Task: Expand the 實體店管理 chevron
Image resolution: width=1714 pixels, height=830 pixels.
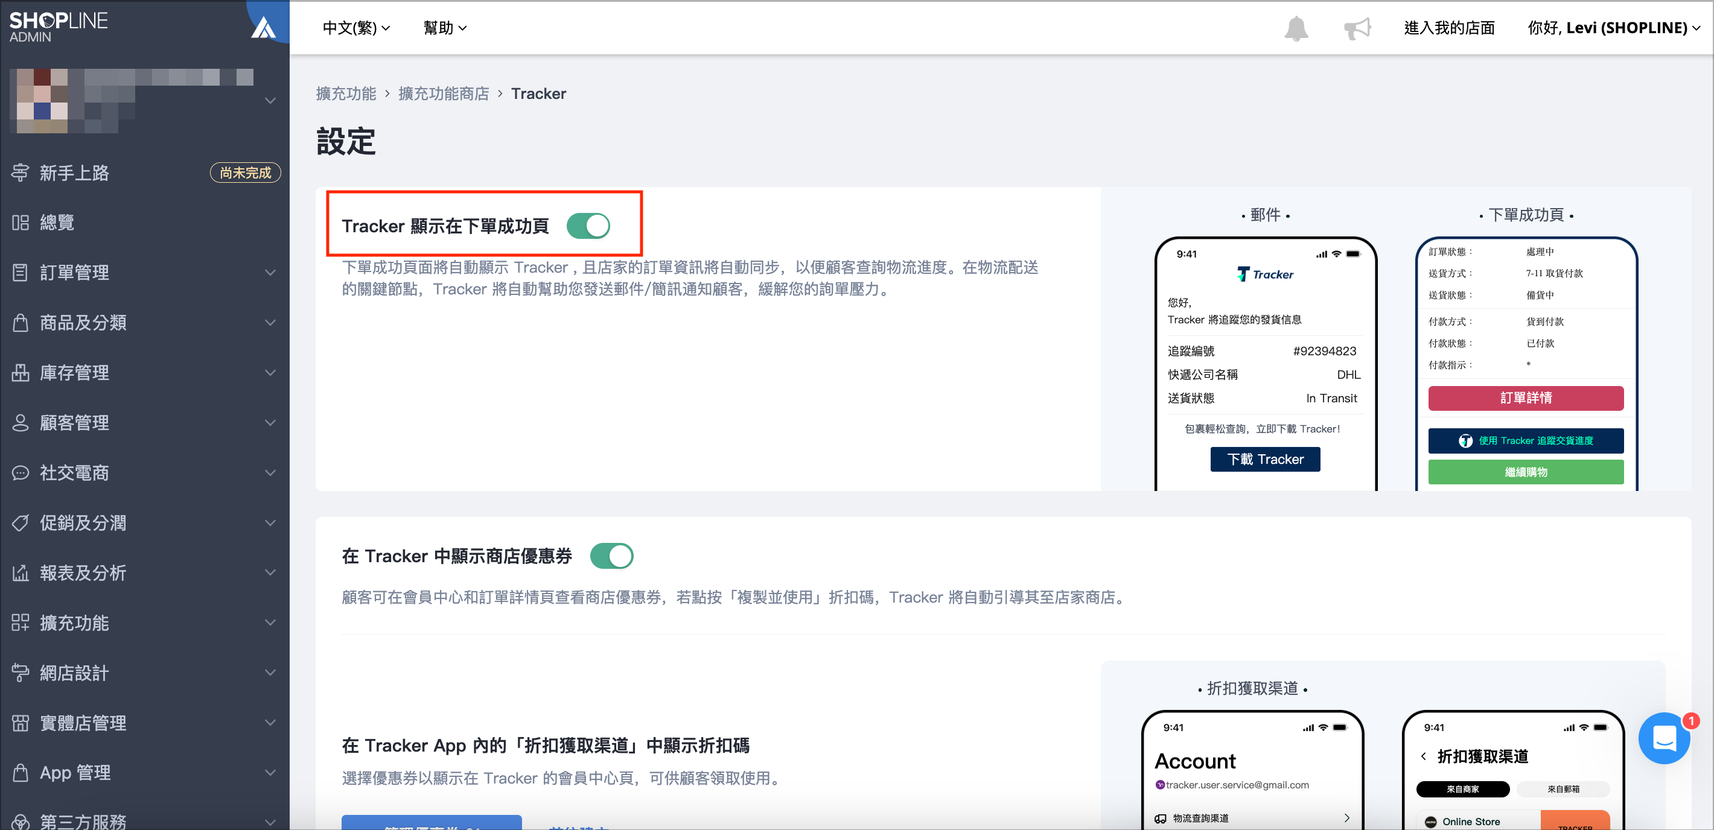Action: pos(270,723)
